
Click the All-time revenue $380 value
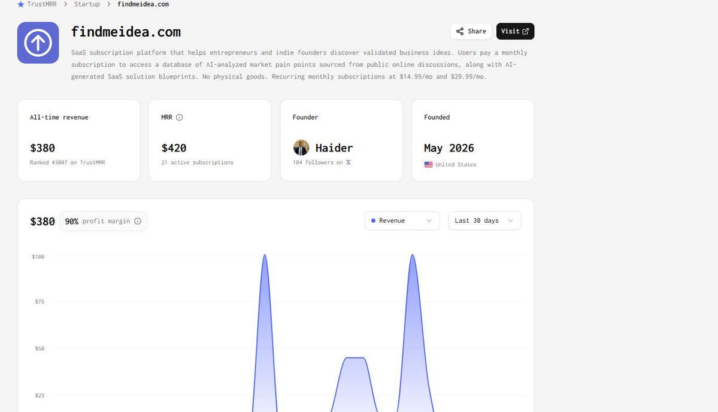[43, 148]
